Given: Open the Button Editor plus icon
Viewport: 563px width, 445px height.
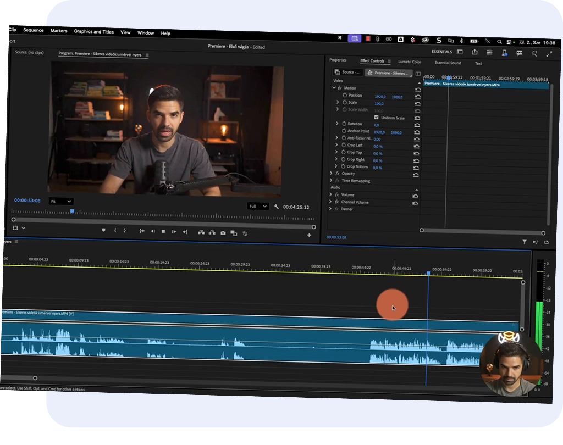Looking at the screenshot, I should [x=309, y=235].
